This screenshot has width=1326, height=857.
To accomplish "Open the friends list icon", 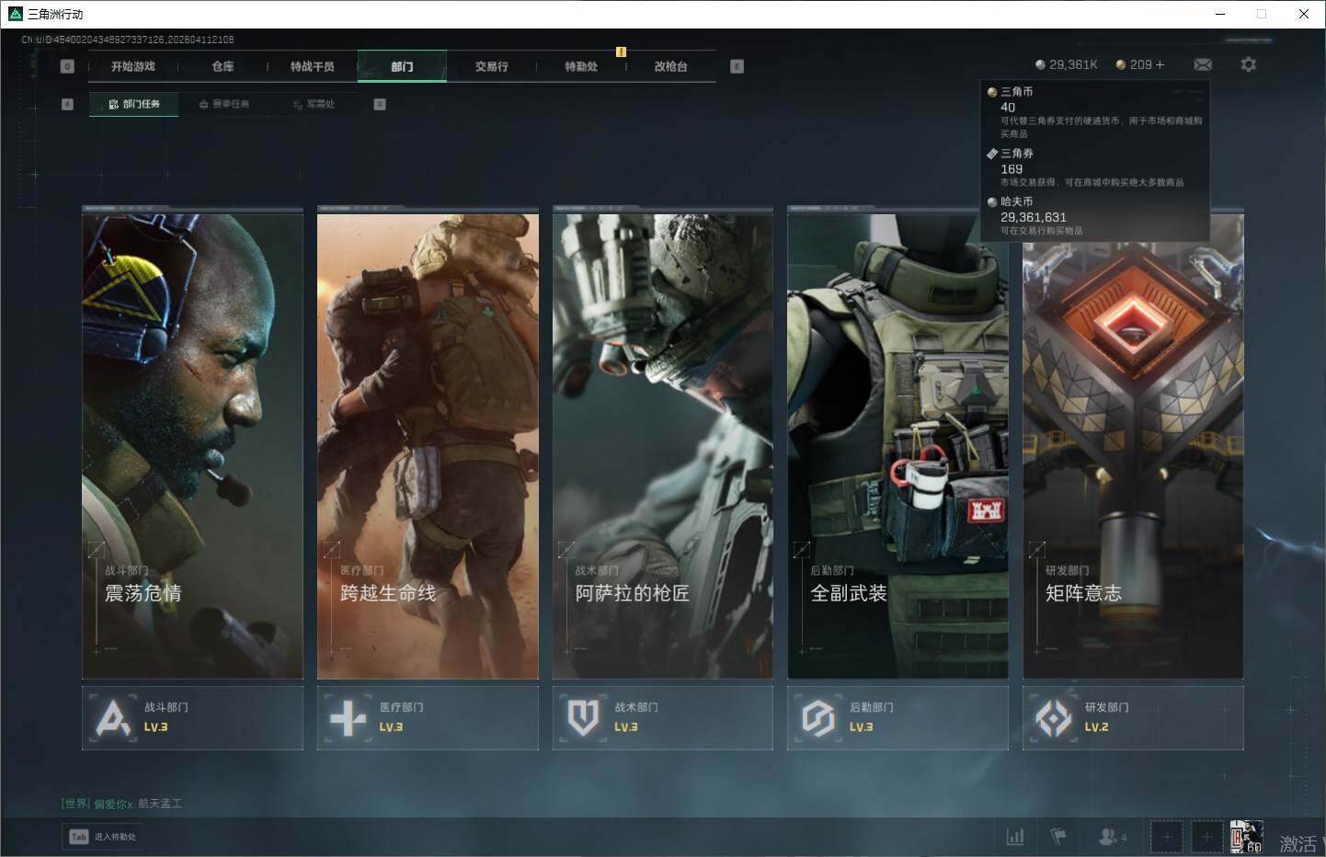I will point(1111,836).
